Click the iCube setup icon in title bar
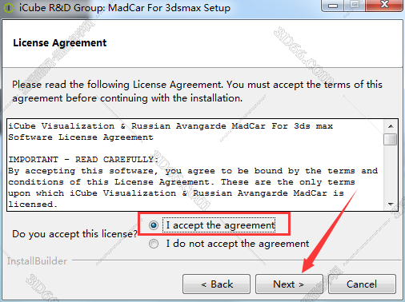The image size is (405, 302). [9, 8]
